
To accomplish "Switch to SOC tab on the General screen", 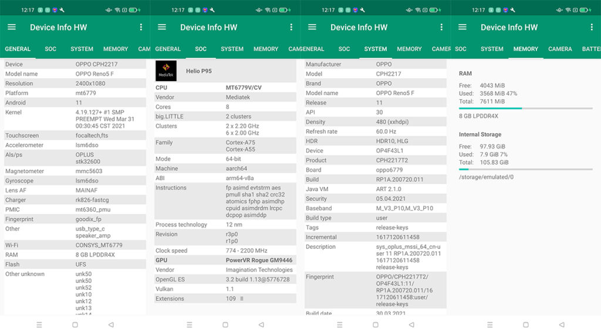I will click(x=50, y=49).
